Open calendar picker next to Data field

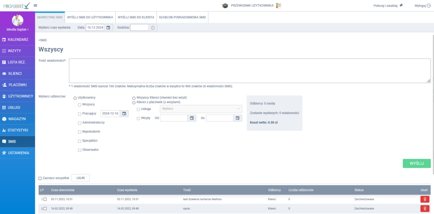[108, 28]
